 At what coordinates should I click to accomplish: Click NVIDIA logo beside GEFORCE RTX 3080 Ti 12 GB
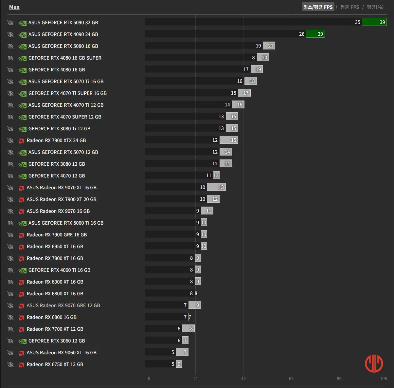22,129
